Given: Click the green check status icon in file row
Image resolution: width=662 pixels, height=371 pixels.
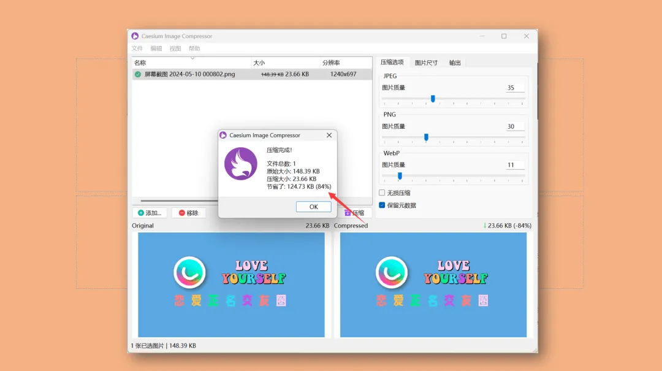Looking at the screenshot, I should click(138, 74).
